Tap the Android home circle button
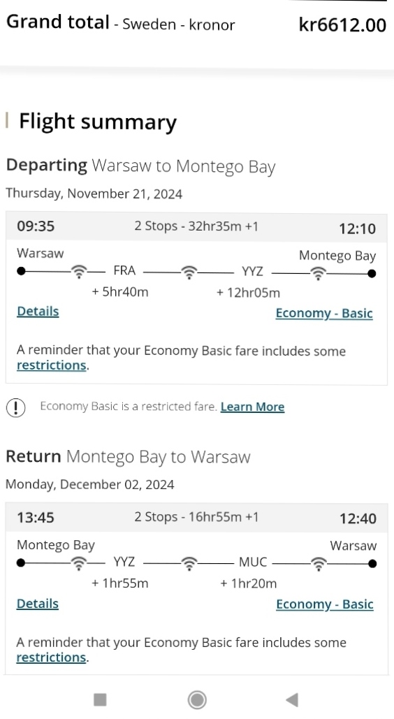Image resolution: width=394 pixels, height=719 pixels. [197, 699]
